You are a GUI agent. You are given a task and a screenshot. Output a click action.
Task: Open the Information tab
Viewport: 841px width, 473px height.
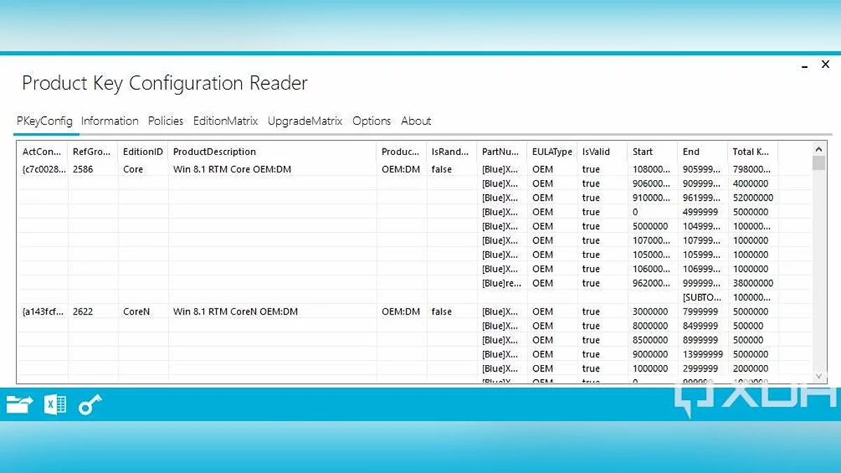[x=110, y=121]
